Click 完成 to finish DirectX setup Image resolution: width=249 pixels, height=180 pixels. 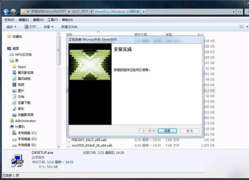(x=167, y=131)
